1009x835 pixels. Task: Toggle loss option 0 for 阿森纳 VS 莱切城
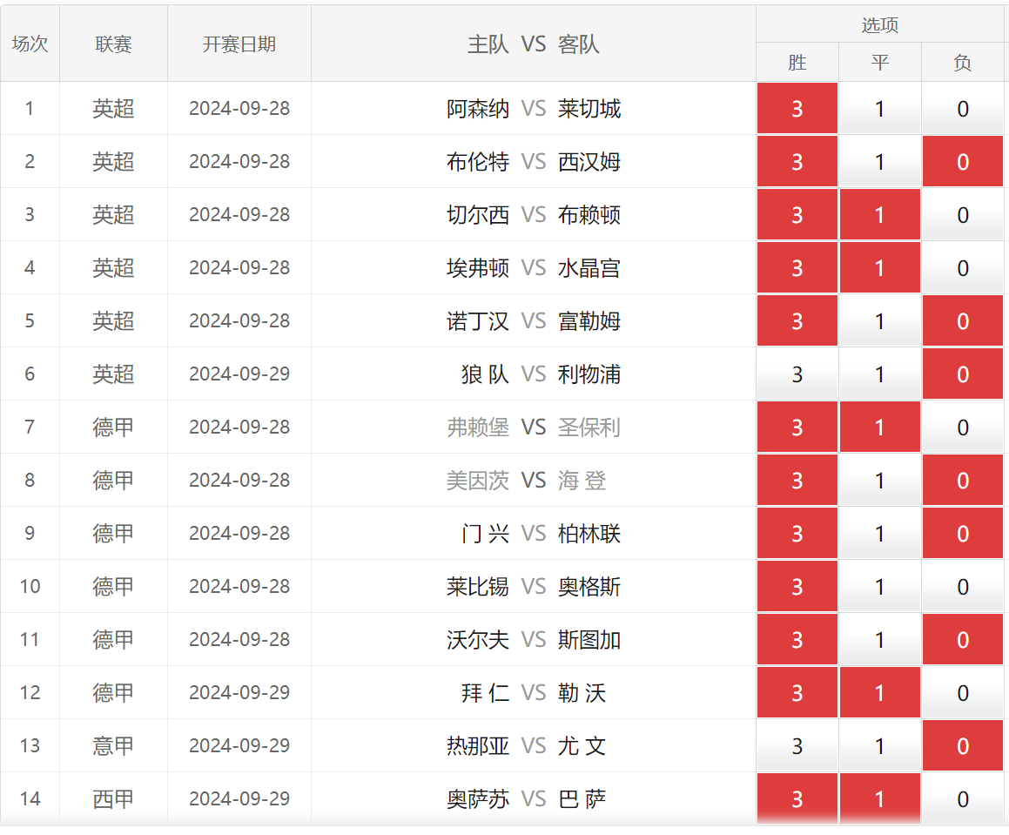[963, 108]
